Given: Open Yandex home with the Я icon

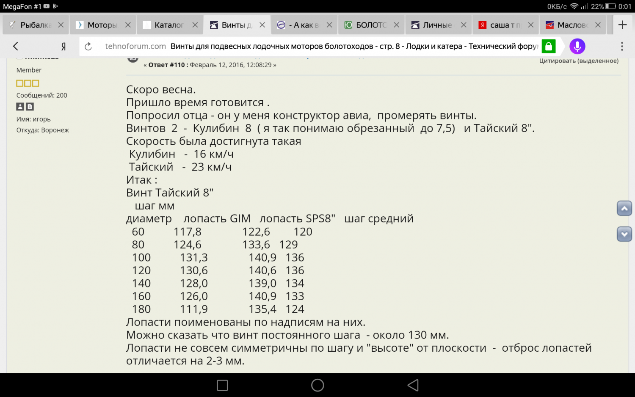Looking at the screenshot, I should (x=63, y=47).
